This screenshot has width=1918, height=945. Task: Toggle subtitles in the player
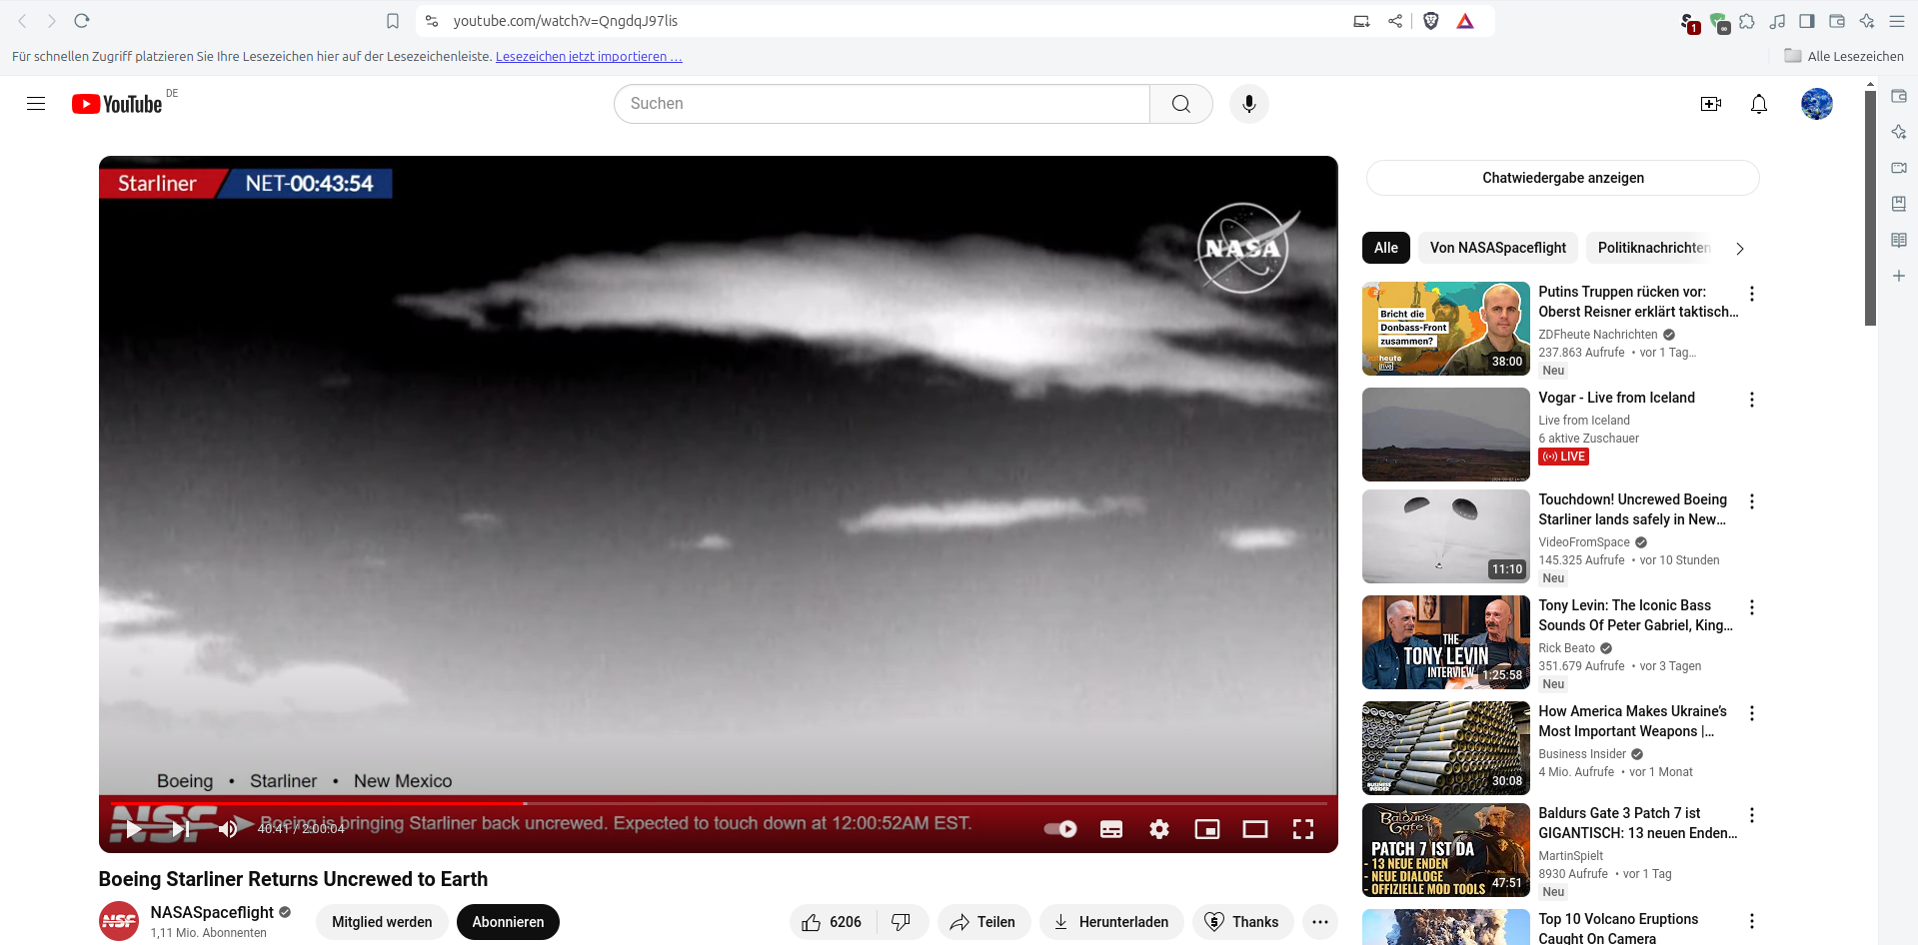point(1111,829)
